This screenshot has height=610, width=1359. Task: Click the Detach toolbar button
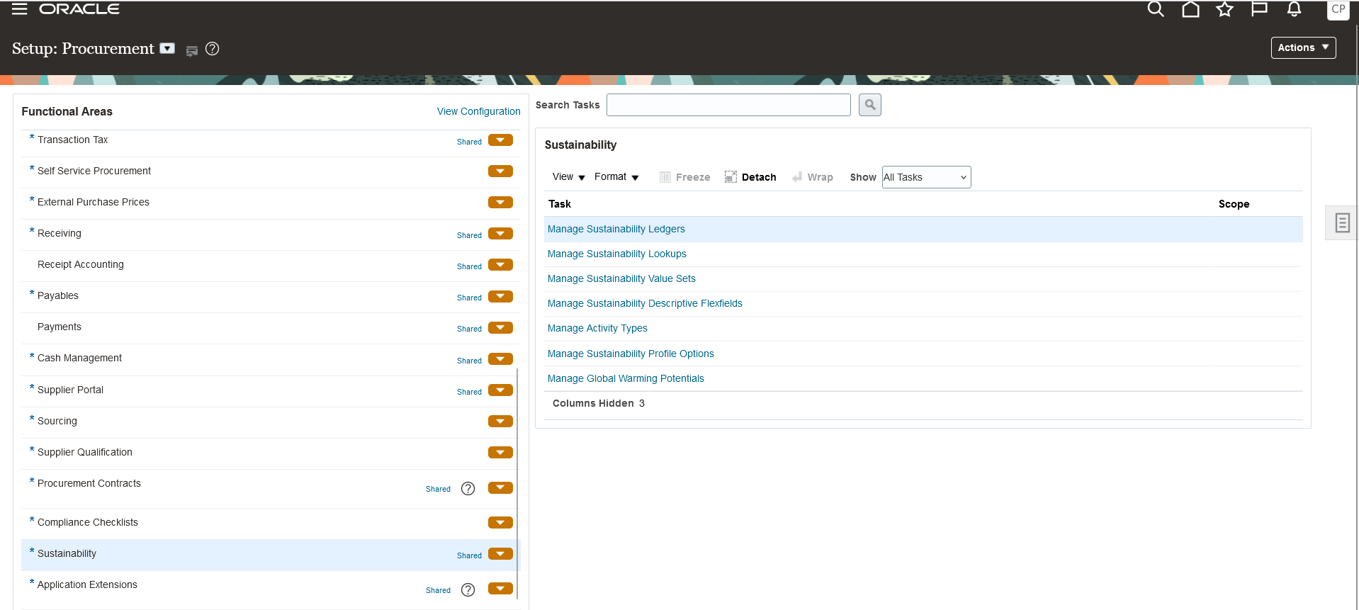[750, 177]
